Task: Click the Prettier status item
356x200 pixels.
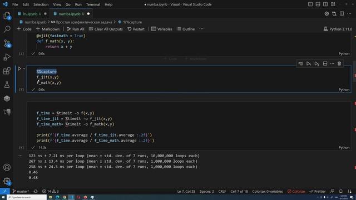Action: click(x=318, y=191)
